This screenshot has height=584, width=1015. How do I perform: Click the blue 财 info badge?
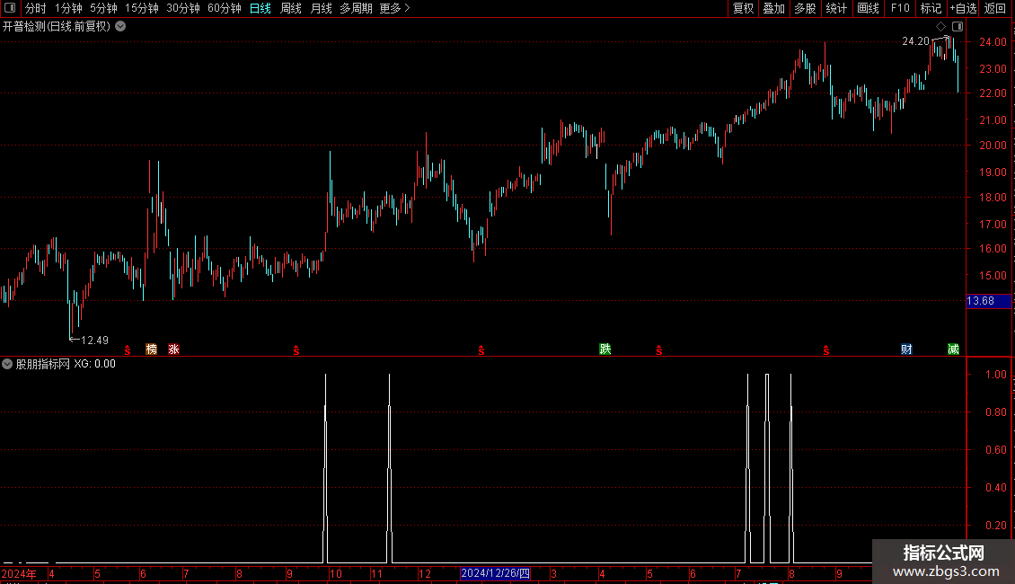point(906,350)
